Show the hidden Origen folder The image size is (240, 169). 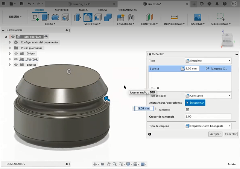(x=16, y=54)
